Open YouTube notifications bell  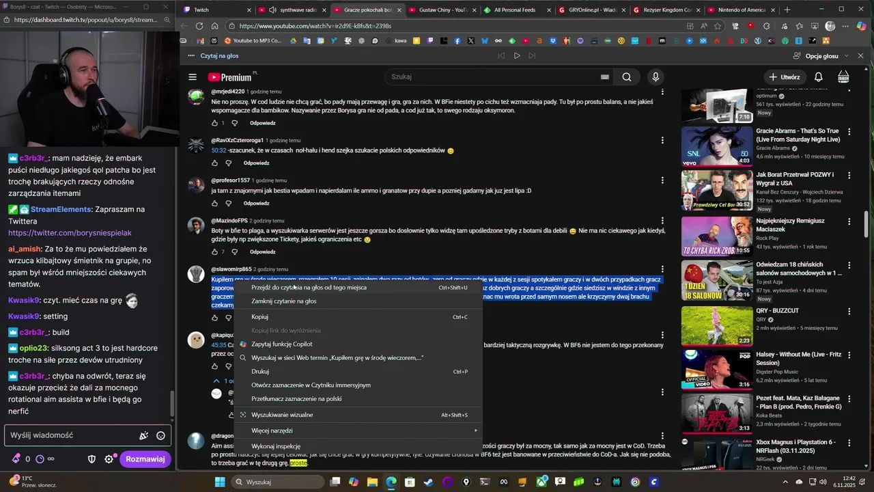click(818, 77)
